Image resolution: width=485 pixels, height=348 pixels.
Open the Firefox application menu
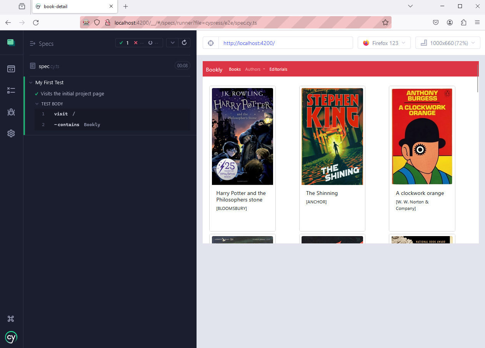[x=477, y=23]
